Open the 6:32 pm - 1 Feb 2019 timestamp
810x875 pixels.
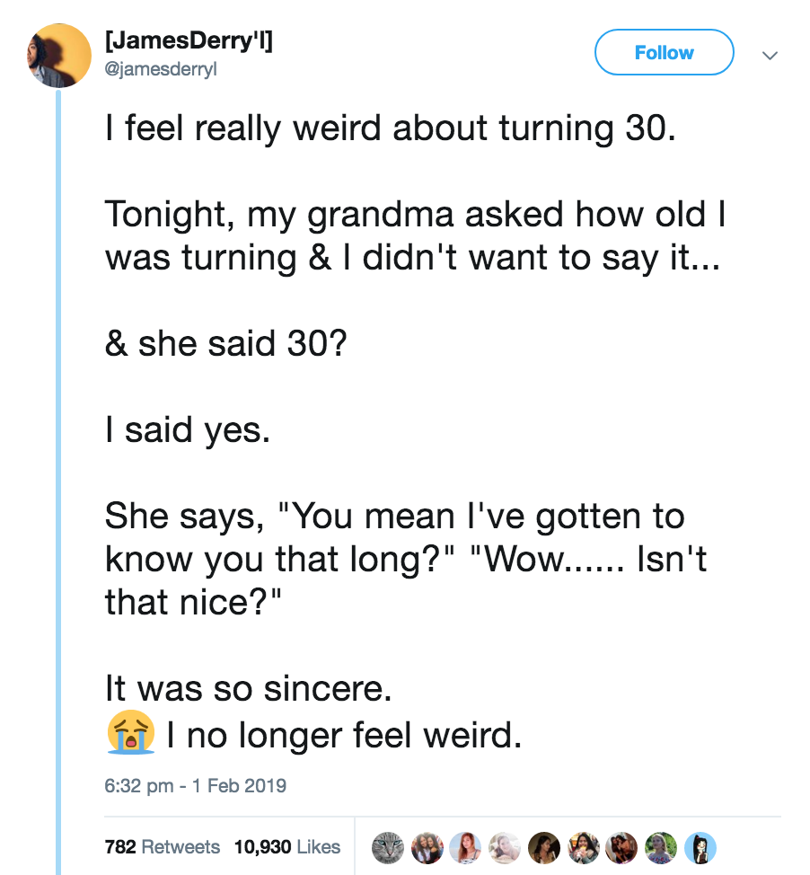pos(195,785)
